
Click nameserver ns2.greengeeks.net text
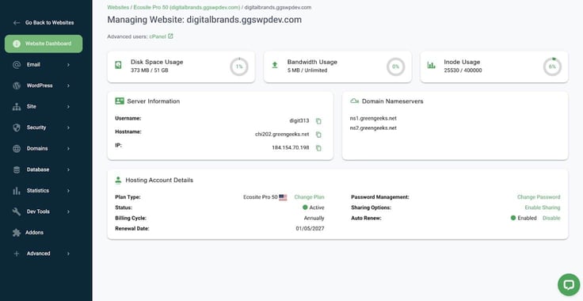[373, 128]
